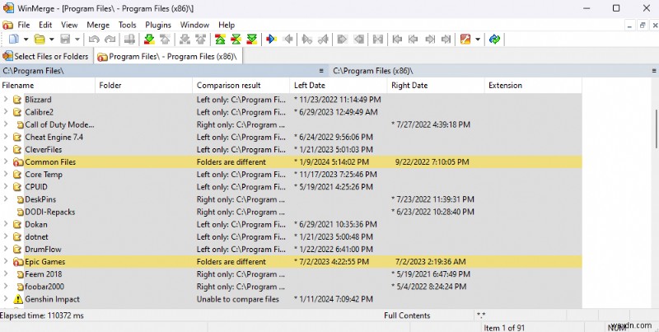This screenshot has width=659, height=332.
Task: Open the Merge menu
Action: pos(98,25)
